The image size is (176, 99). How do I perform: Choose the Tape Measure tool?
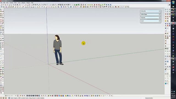(1, 26)
